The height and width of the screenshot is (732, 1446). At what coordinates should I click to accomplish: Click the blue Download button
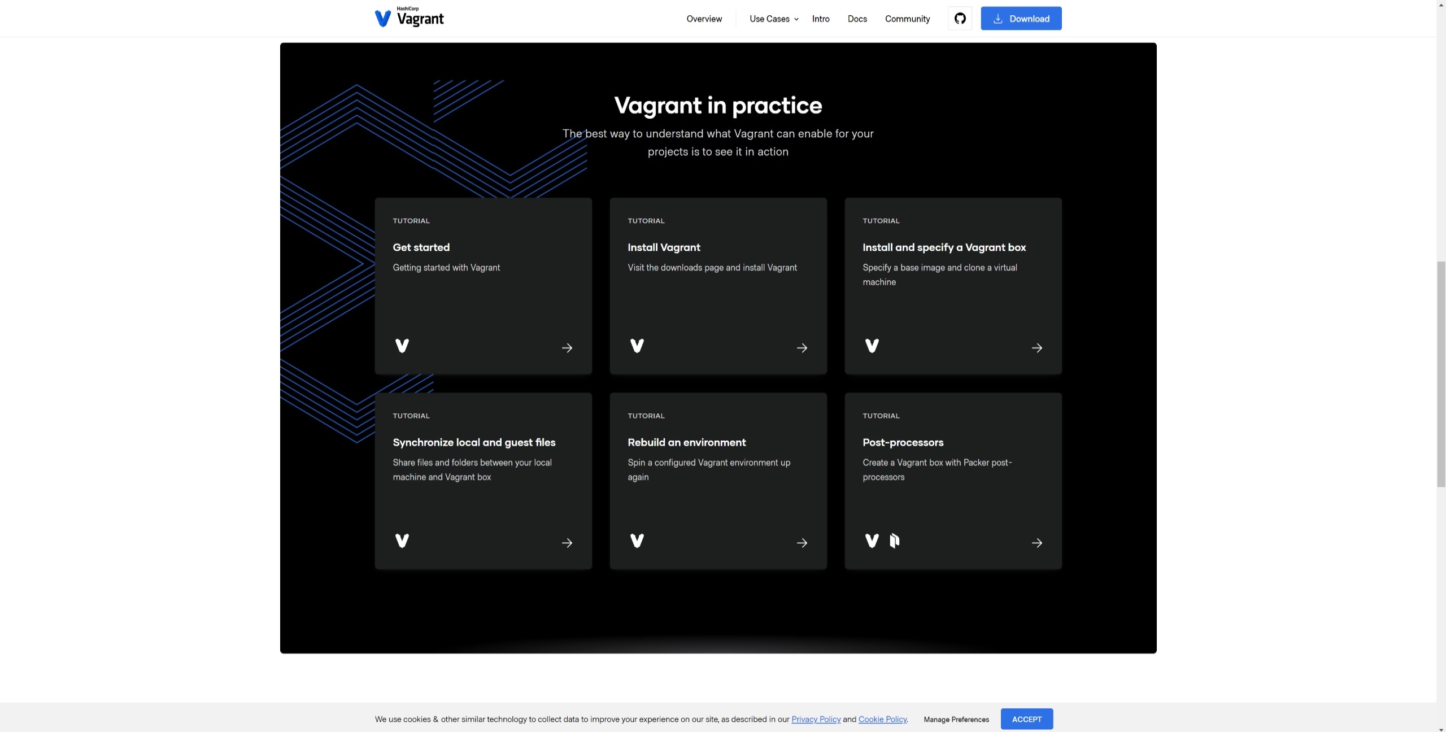[x=1021, y=19]
